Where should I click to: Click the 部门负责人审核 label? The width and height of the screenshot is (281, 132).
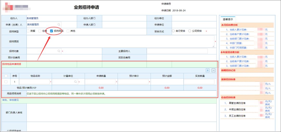[14, 113]
